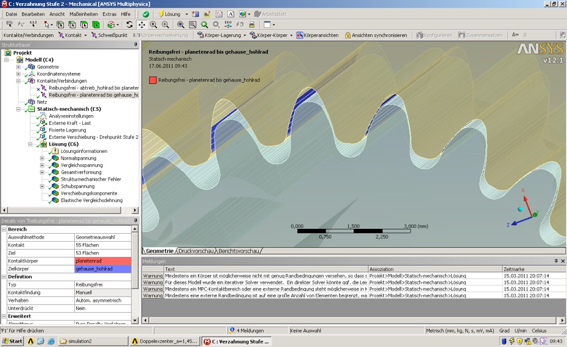The height and width of the screenshot is (347, 567).
Task: Expand the Geometrie tree node
Action: [x=18, y=67]
